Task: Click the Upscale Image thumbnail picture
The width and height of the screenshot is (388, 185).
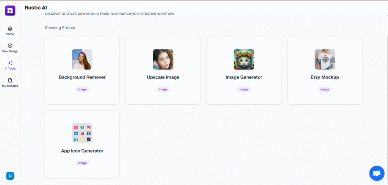Action: 163,60
